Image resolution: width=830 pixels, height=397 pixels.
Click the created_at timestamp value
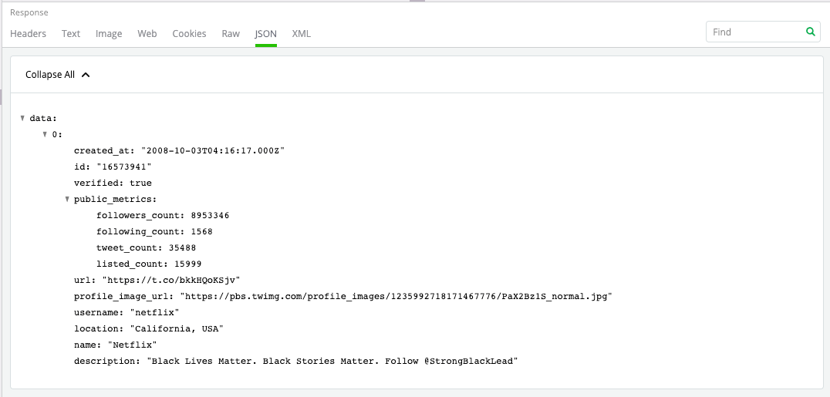click(213, 151)
